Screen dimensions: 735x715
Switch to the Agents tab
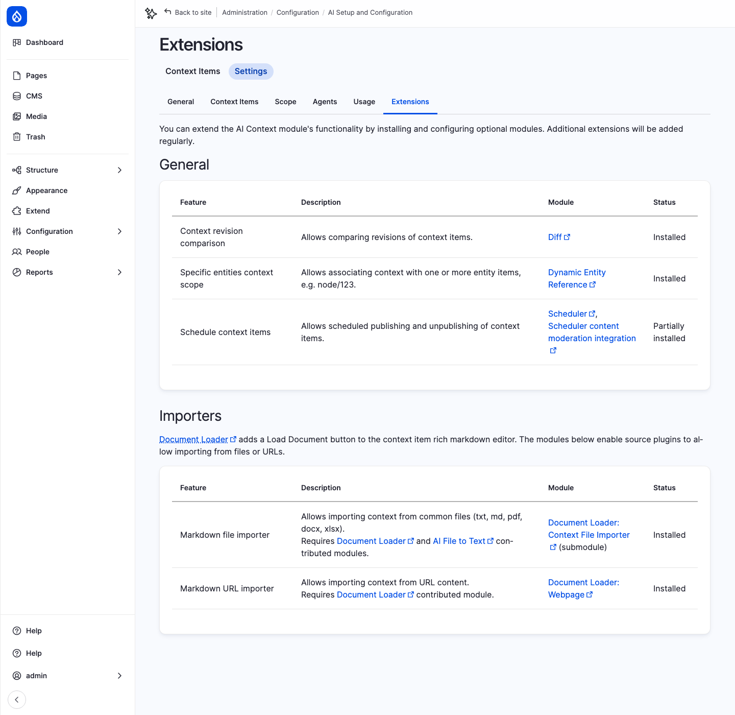325,102
